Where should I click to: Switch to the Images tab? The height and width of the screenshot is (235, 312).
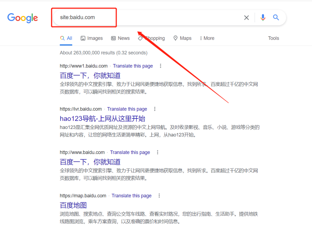(x=92, y=38)
